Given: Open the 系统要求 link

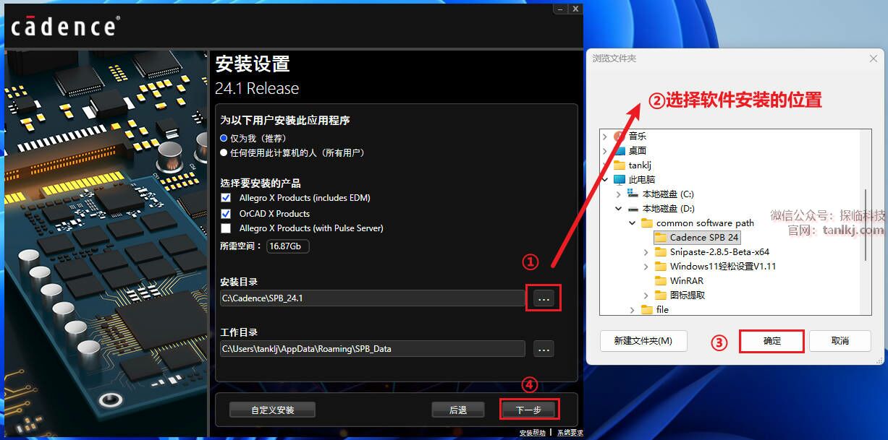Looking at the screenshot, I should point(570,433).
